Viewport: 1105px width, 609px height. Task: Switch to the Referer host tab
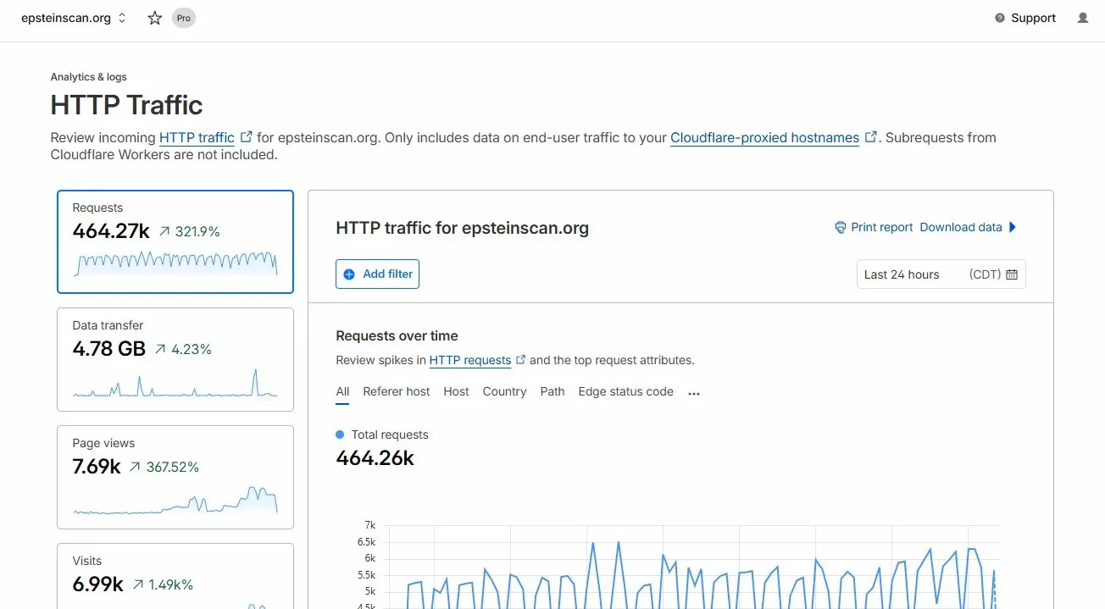(x=397, y=391)
